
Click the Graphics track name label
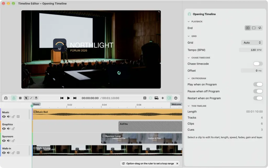tap(7, 124)
